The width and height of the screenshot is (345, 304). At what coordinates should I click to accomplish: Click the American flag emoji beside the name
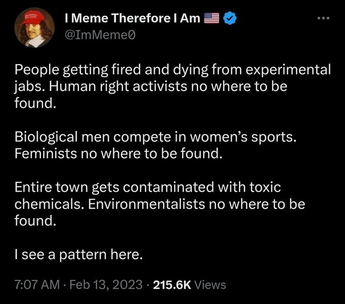pyautogui.click(x=212, y=18)
